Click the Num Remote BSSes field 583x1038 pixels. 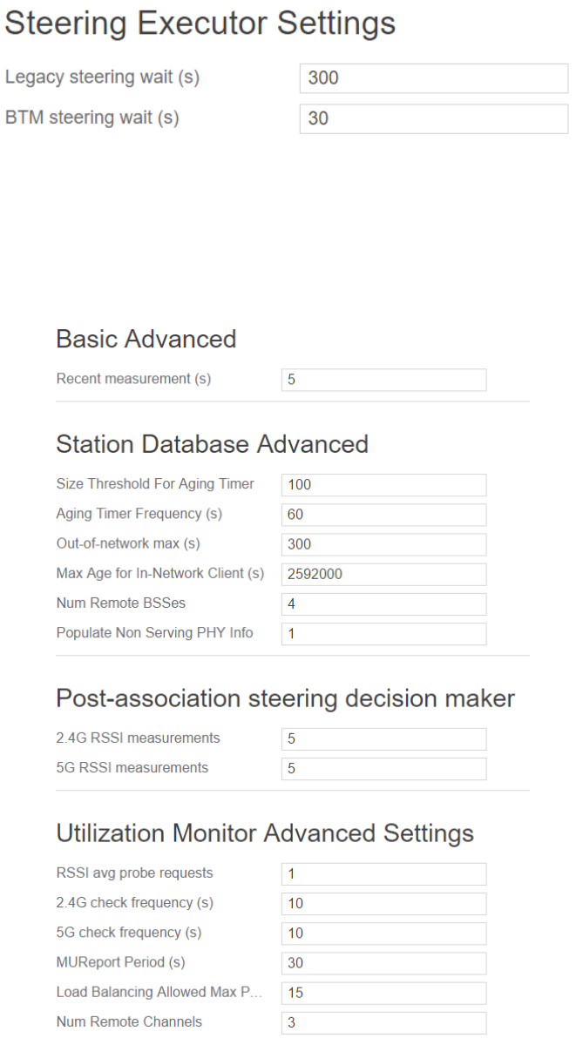383,604
